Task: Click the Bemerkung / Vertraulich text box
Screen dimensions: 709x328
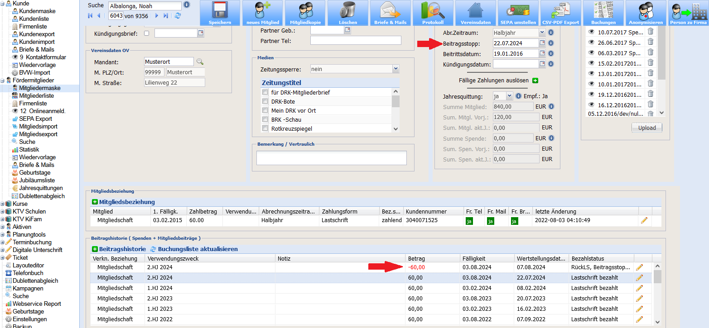Action: [332, 158]
